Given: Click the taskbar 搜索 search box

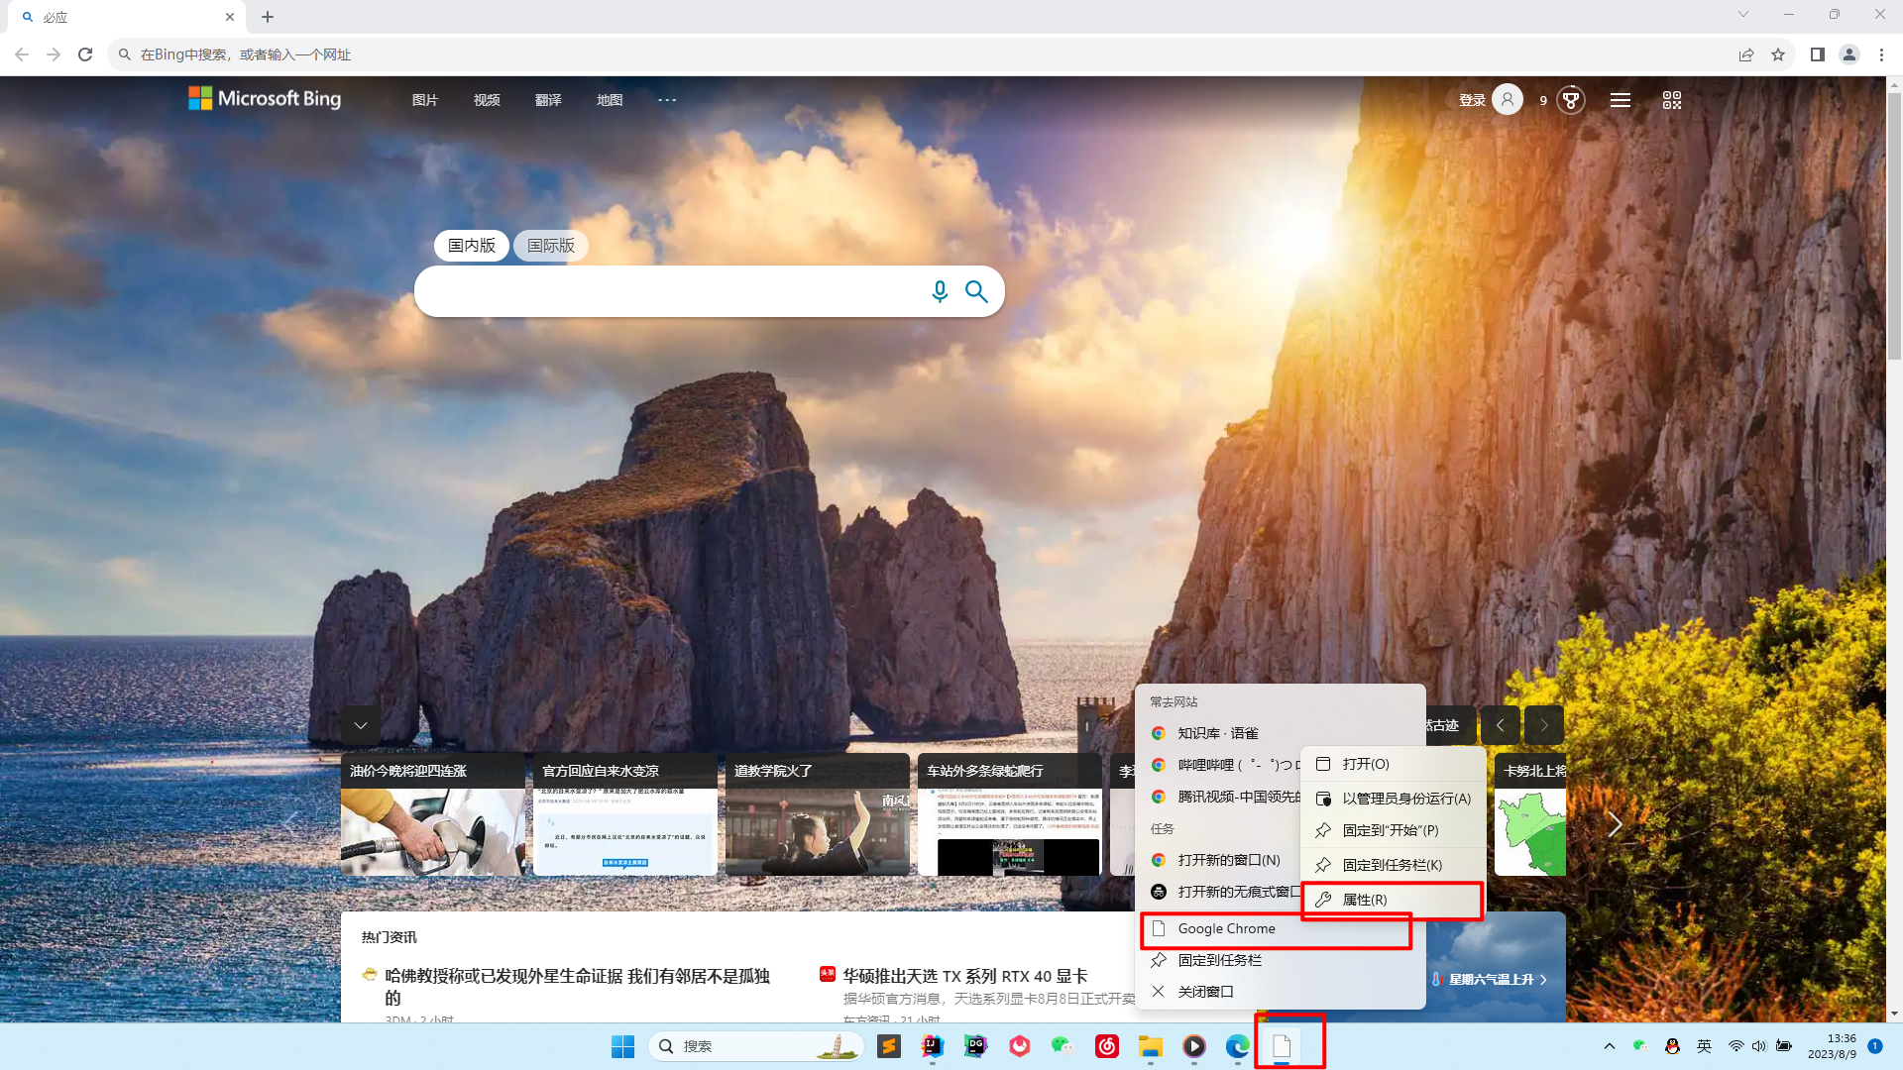Looking at the screenshot, I should 756,1046.
